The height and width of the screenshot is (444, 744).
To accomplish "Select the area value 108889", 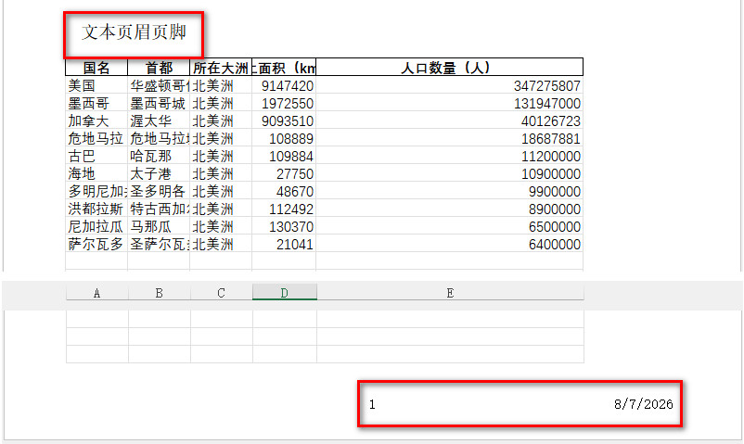I will coord(284,138).
